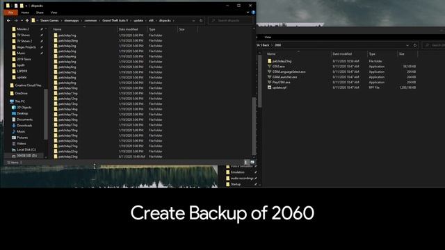Click update in the address breadcrumb

(x=138, y=20)
